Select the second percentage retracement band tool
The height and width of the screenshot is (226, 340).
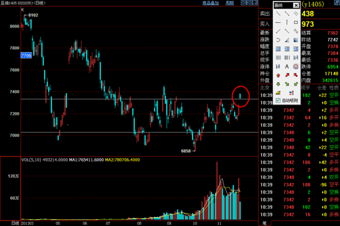click(287, 49)
